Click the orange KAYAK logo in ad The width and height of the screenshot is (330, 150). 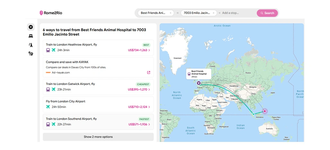[48, 72]
